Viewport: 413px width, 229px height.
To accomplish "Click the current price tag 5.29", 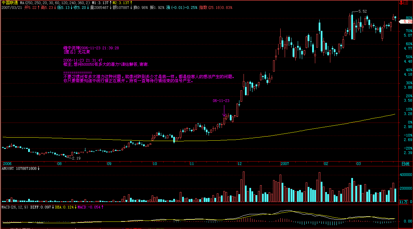I will (408, 22).
